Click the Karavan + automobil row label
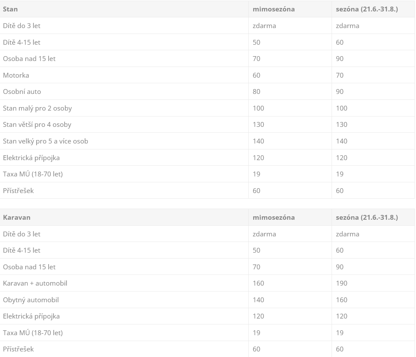This screenshot has height=357, width=416. click(35, 284)
